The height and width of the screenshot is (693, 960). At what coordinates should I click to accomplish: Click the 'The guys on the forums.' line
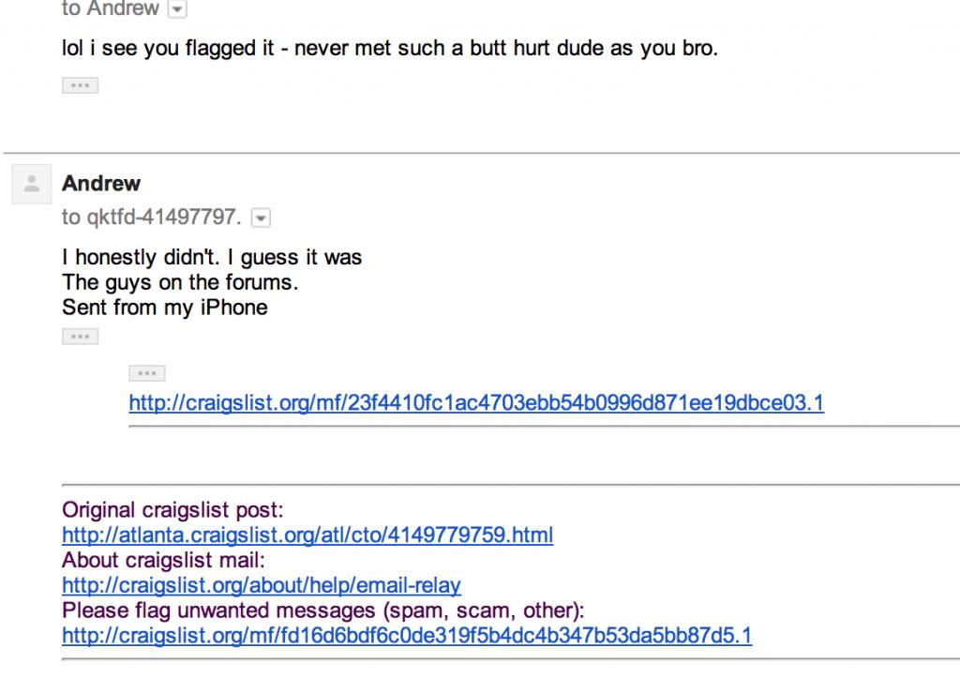(180, 282)
